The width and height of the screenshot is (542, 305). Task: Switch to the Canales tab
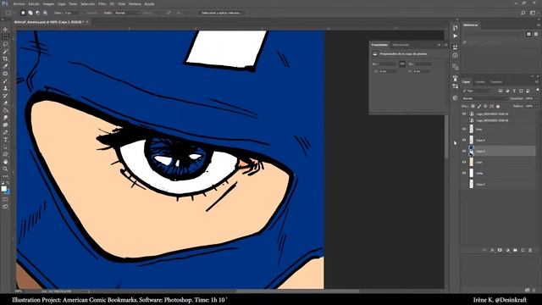[480, 82]
